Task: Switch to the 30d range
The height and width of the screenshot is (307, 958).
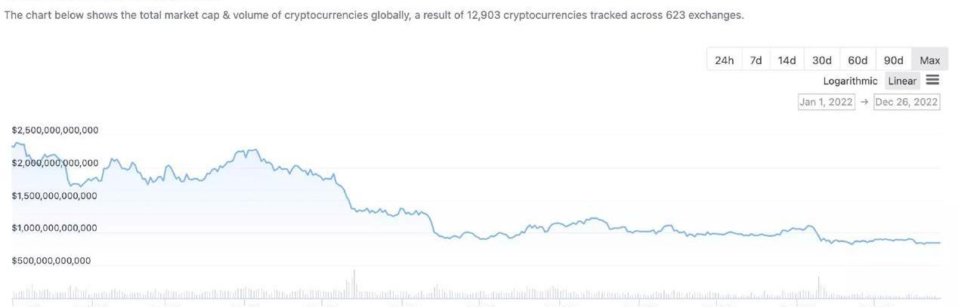Action: tap(821, 60)
